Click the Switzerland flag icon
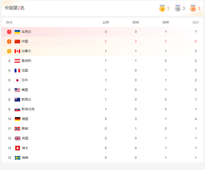This screenshot has width=205, height=170. pos(18,148)
